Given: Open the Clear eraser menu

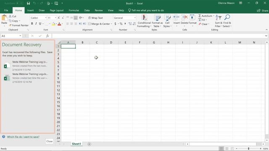Looking at the screenshot, I should (x=204, y=24).
